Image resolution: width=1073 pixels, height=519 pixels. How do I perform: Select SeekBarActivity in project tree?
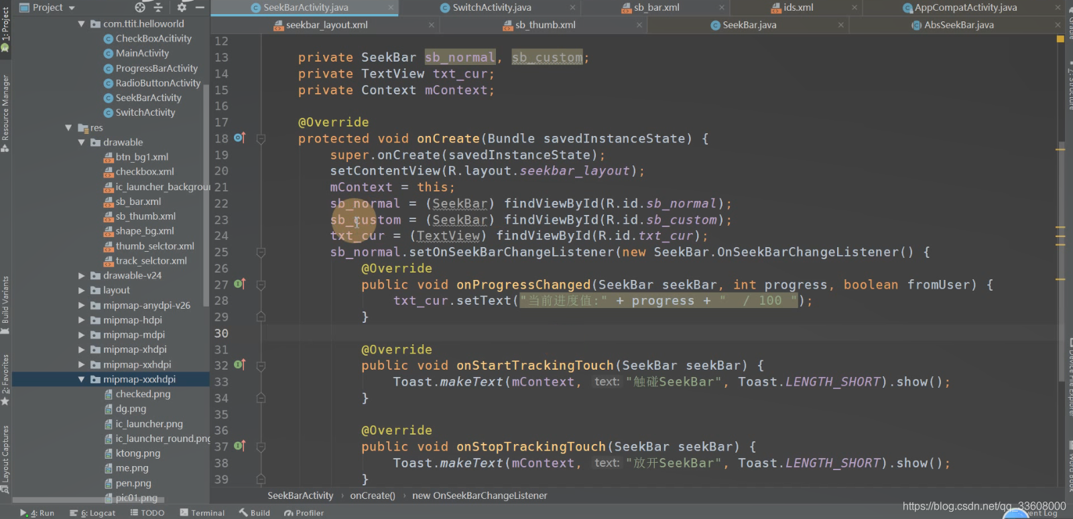148,98
